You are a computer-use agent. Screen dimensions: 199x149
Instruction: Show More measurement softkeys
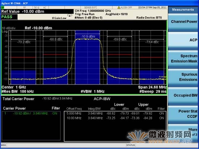183,132
